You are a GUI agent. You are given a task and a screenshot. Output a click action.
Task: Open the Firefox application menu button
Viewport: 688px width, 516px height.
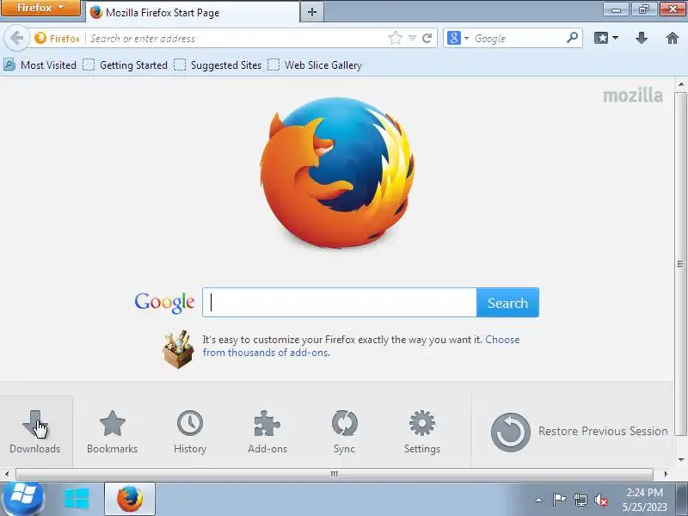(40, 8)
